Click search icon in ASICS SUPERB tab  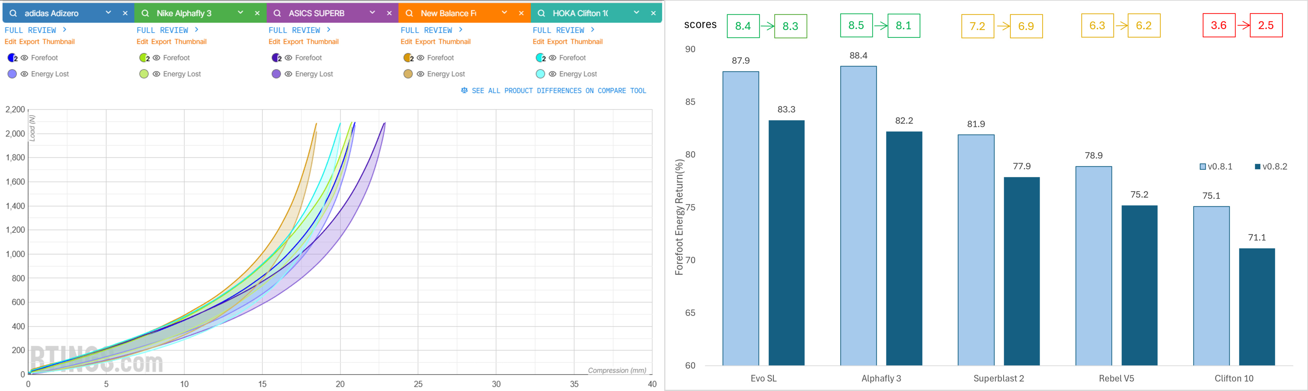(x=277, y=13)
